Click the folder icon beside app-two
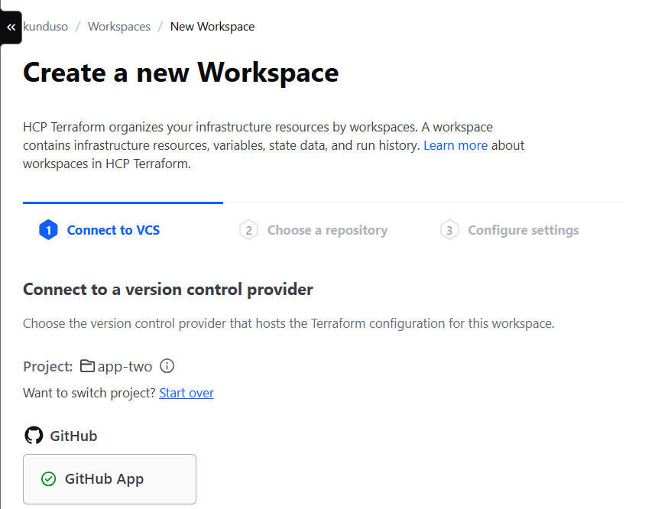 87,366
